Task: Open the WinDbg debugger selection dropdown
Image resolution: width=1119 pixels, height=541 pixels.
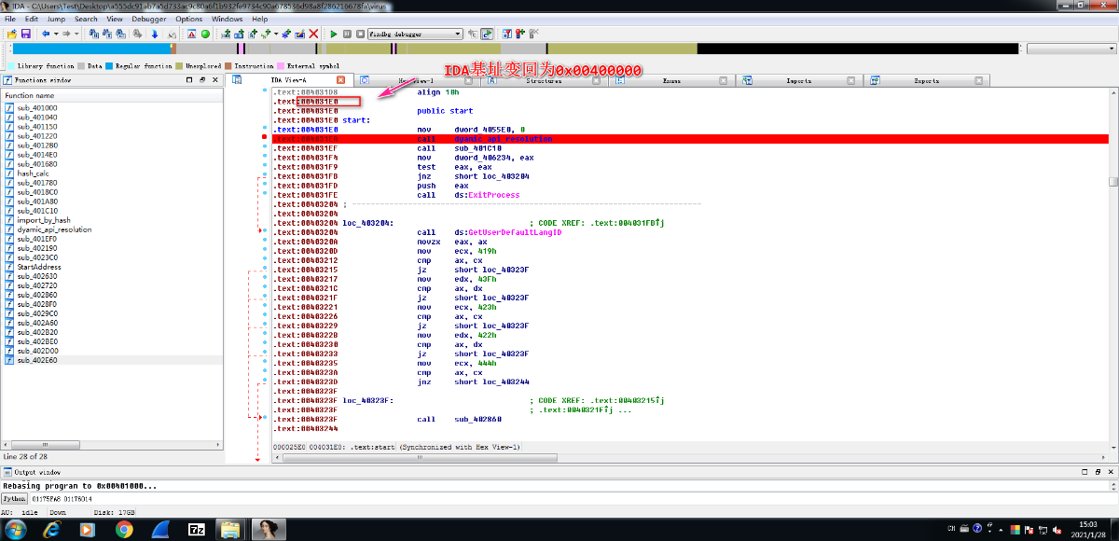Action: pos(457,34)
